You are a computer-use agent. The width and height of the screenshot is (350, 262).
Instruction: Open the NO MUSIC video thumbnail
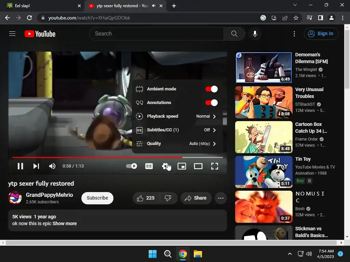(264, 207)
